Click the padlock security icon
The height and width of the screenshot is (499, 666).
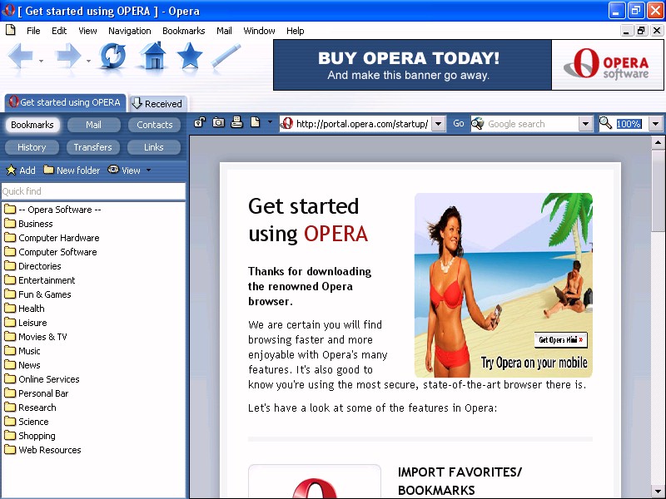(200, 123)
